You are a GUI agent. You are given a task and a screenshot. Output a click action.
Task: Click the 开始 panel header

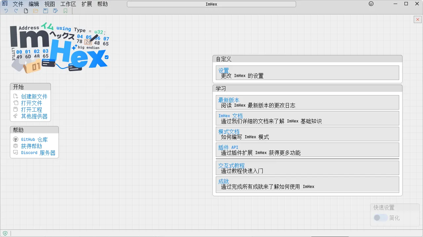click(30, 87)
